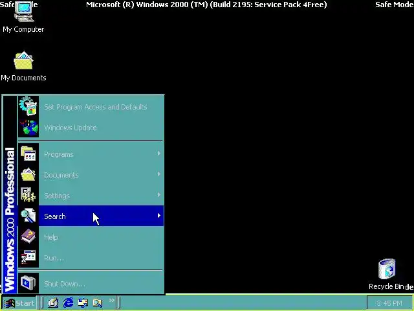Open the Programs menu entry
Screen dimensions: 414x311
(91, 154)
